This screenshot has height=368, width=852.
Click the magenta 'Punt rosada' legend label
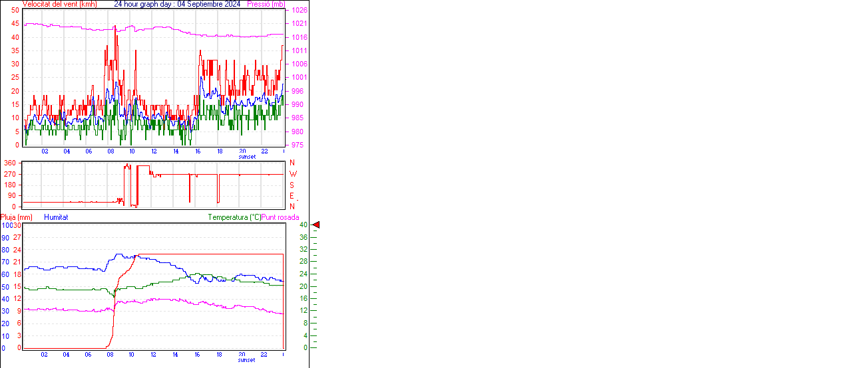pos(280,217)
